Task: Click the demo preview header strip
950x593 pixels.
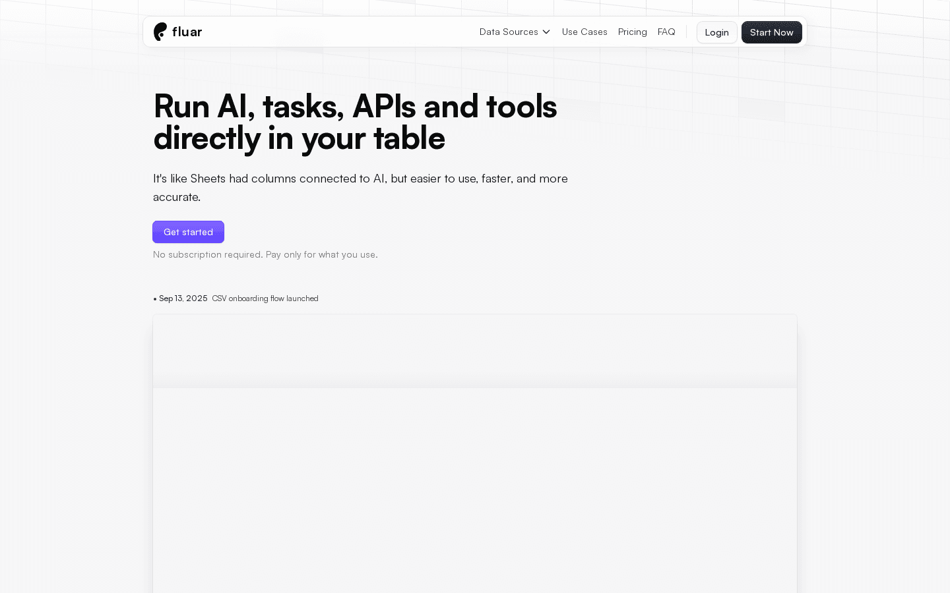Action: point(475,351)
